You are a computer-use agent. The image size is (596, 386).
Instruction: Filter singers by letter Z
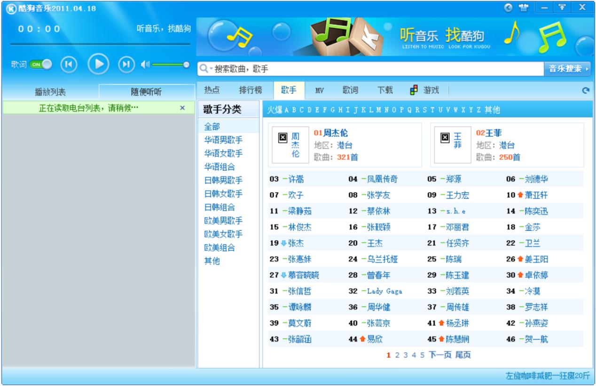click(478, 110)
